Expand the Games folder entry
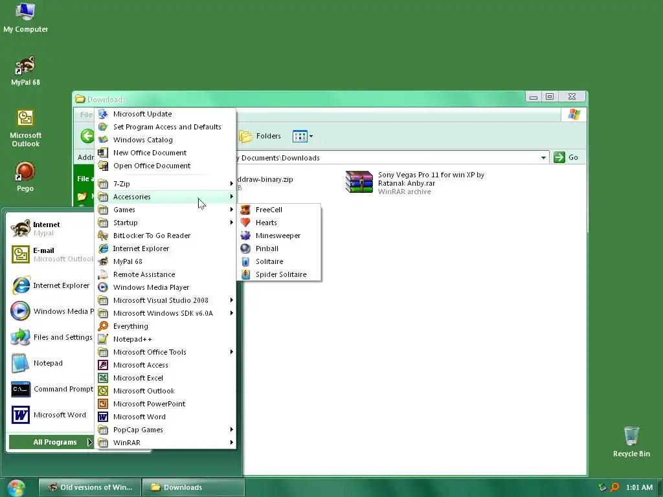This screenshot has height=497, width=663. click(165, 210)
